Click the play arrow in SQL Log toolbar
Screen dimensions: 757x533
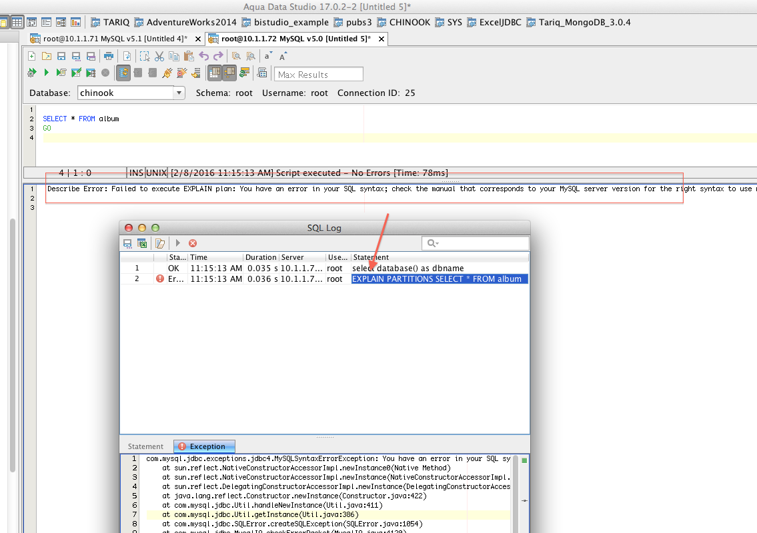point(177,243)
